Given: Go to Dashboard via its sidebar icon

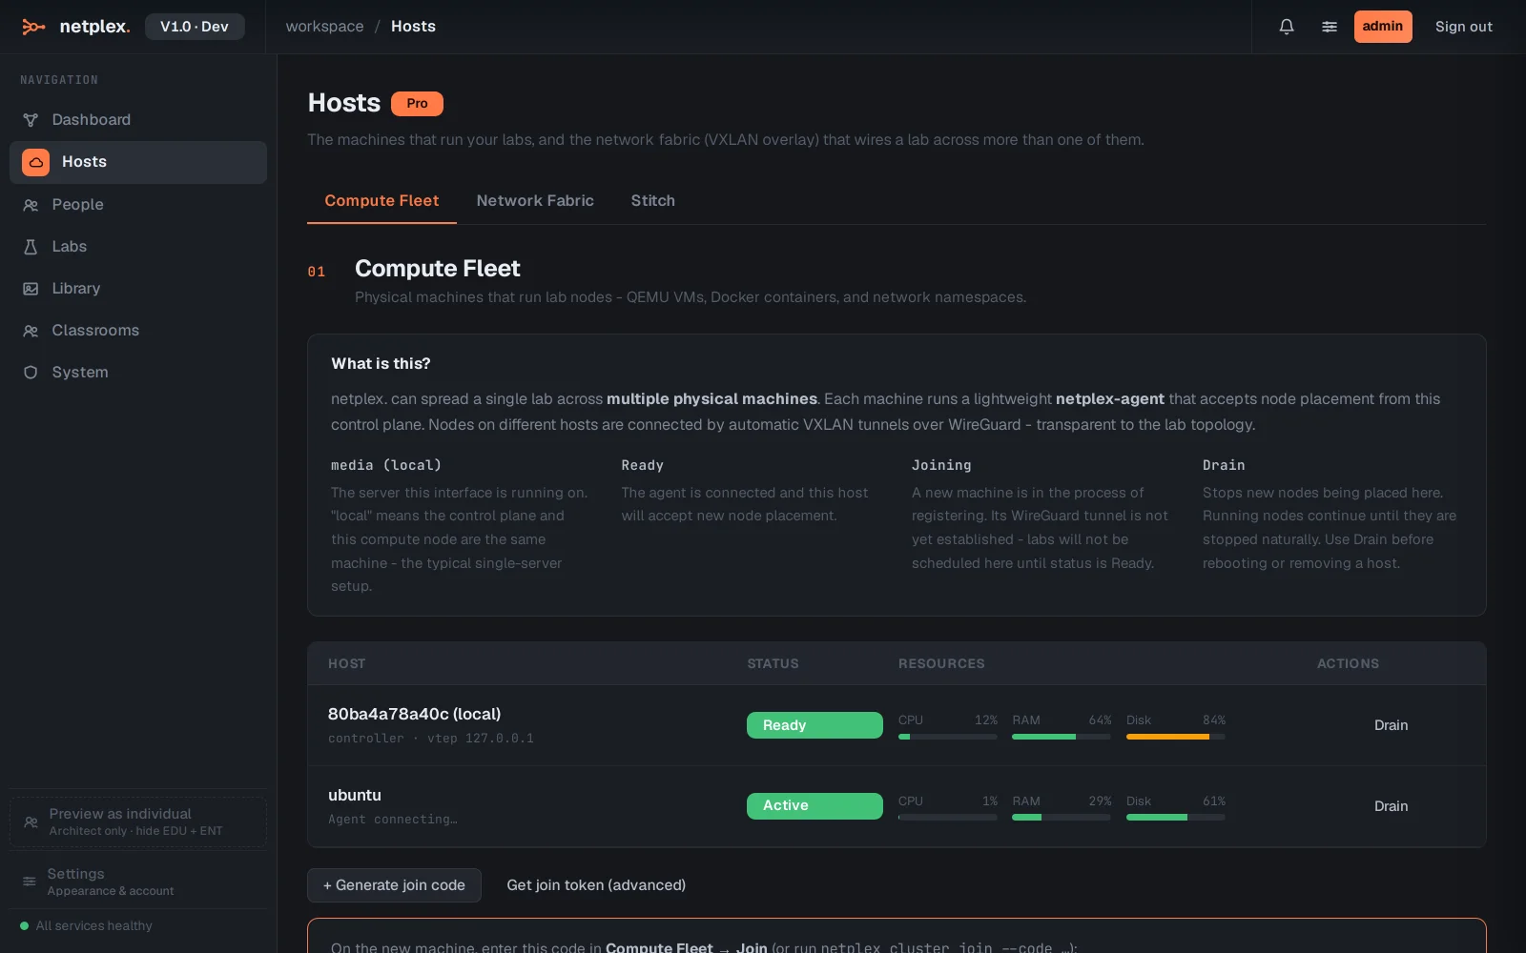Looking at the screenshot, I should [x=31, y=120].
